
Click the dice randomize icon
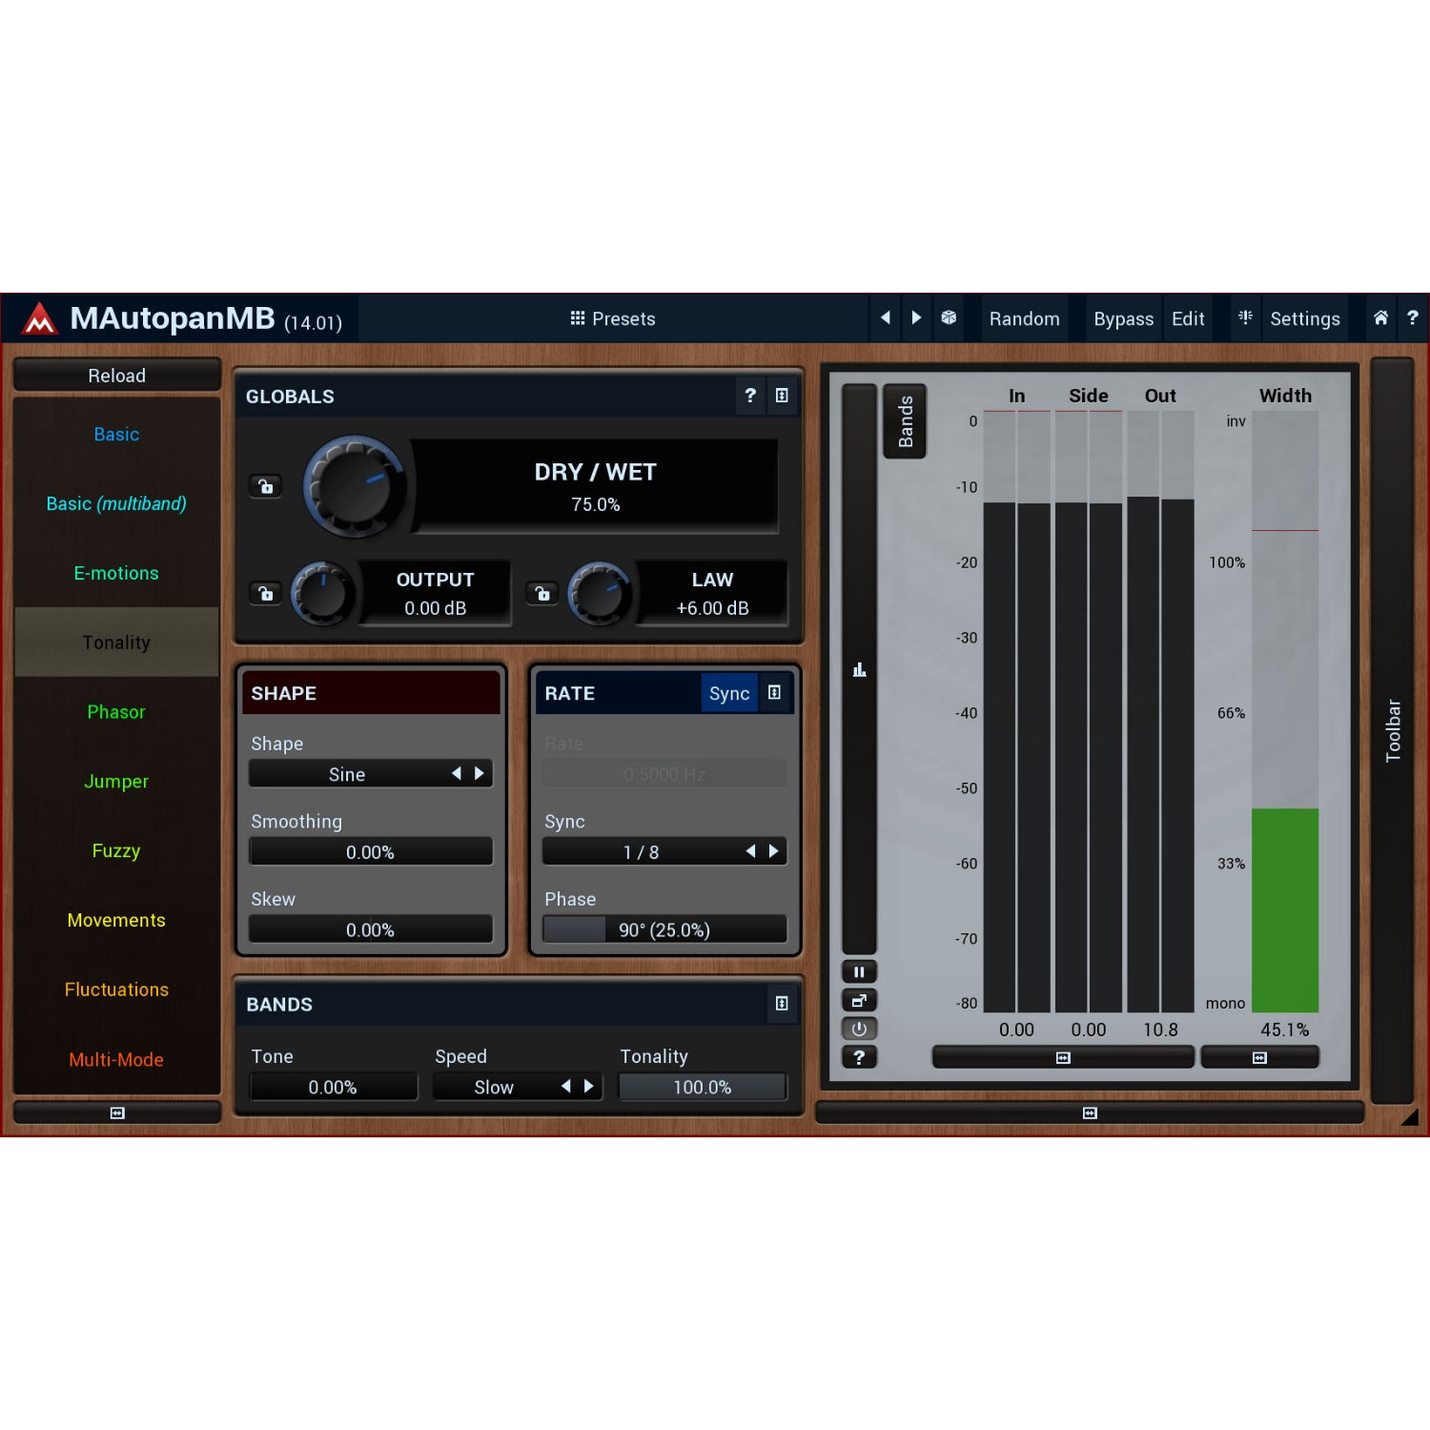(x=949, y=317)
